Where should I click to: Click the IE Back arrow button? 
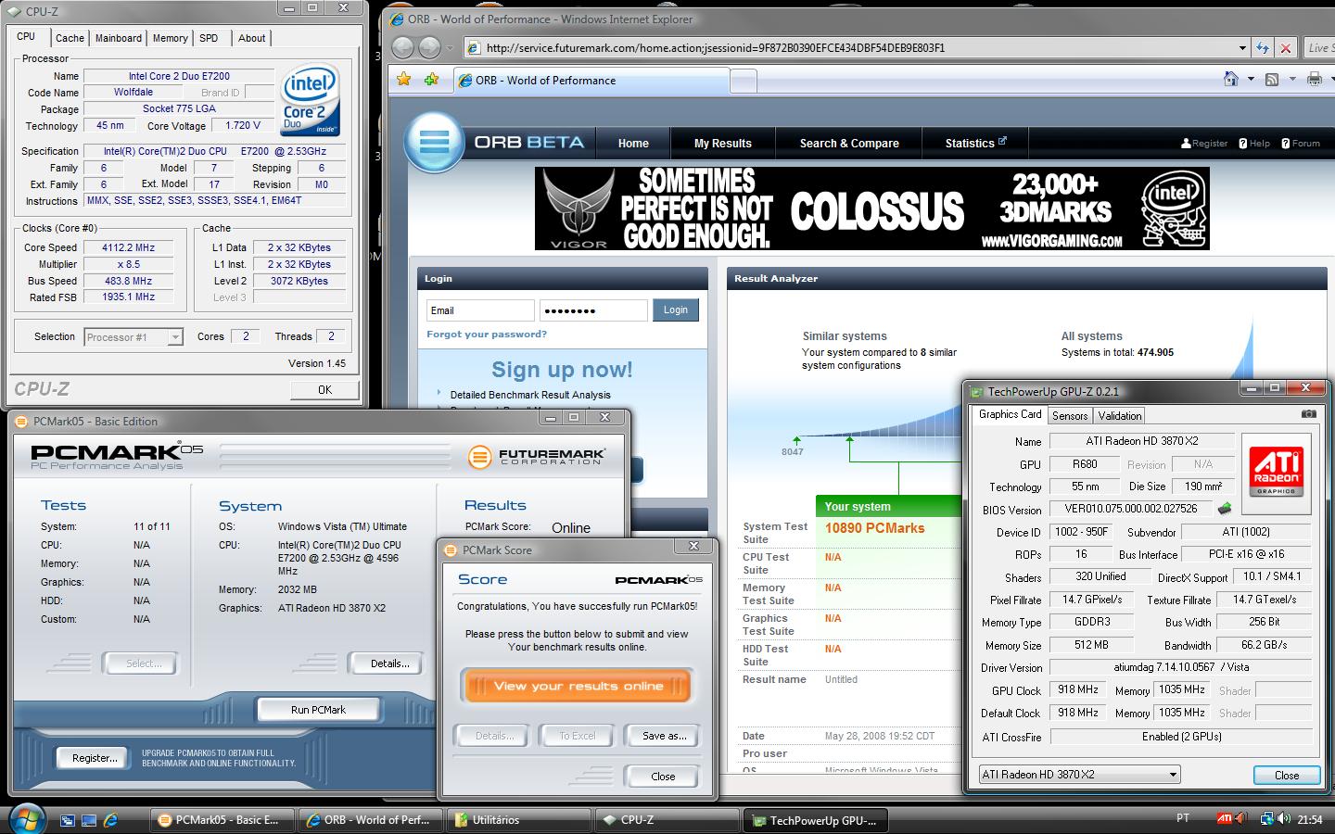pyautogui.click(x=403, y=47)
